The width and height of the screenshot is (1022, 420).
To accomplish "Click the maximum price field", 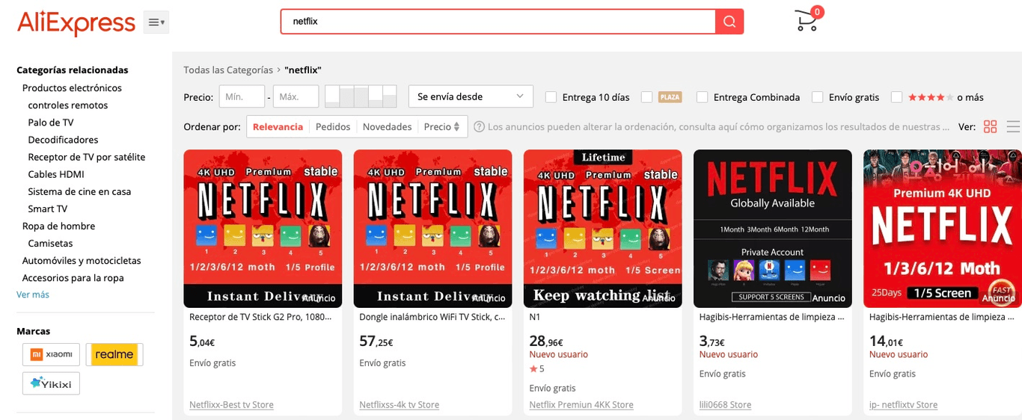I will (x=296, y=96).
